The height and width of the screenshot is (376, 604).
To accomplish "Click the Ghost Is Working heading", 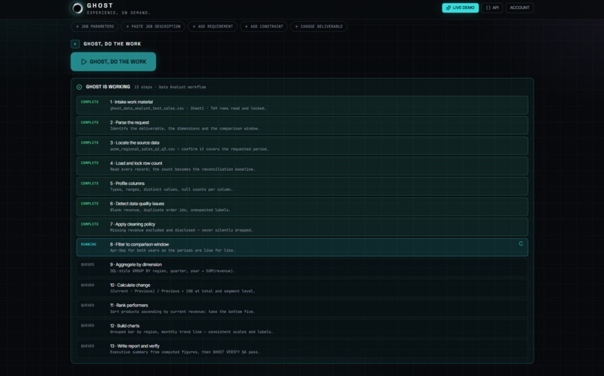I will [108, 87].
